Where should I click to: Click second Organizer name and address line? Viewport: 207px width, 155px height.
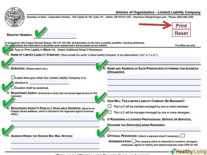click(x=154, y=83)
